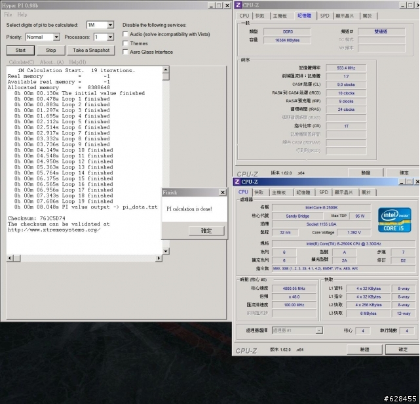Click the x 48.0 multiplier value
This screenshot has height=404, width=420.
[x=294, y=296]
